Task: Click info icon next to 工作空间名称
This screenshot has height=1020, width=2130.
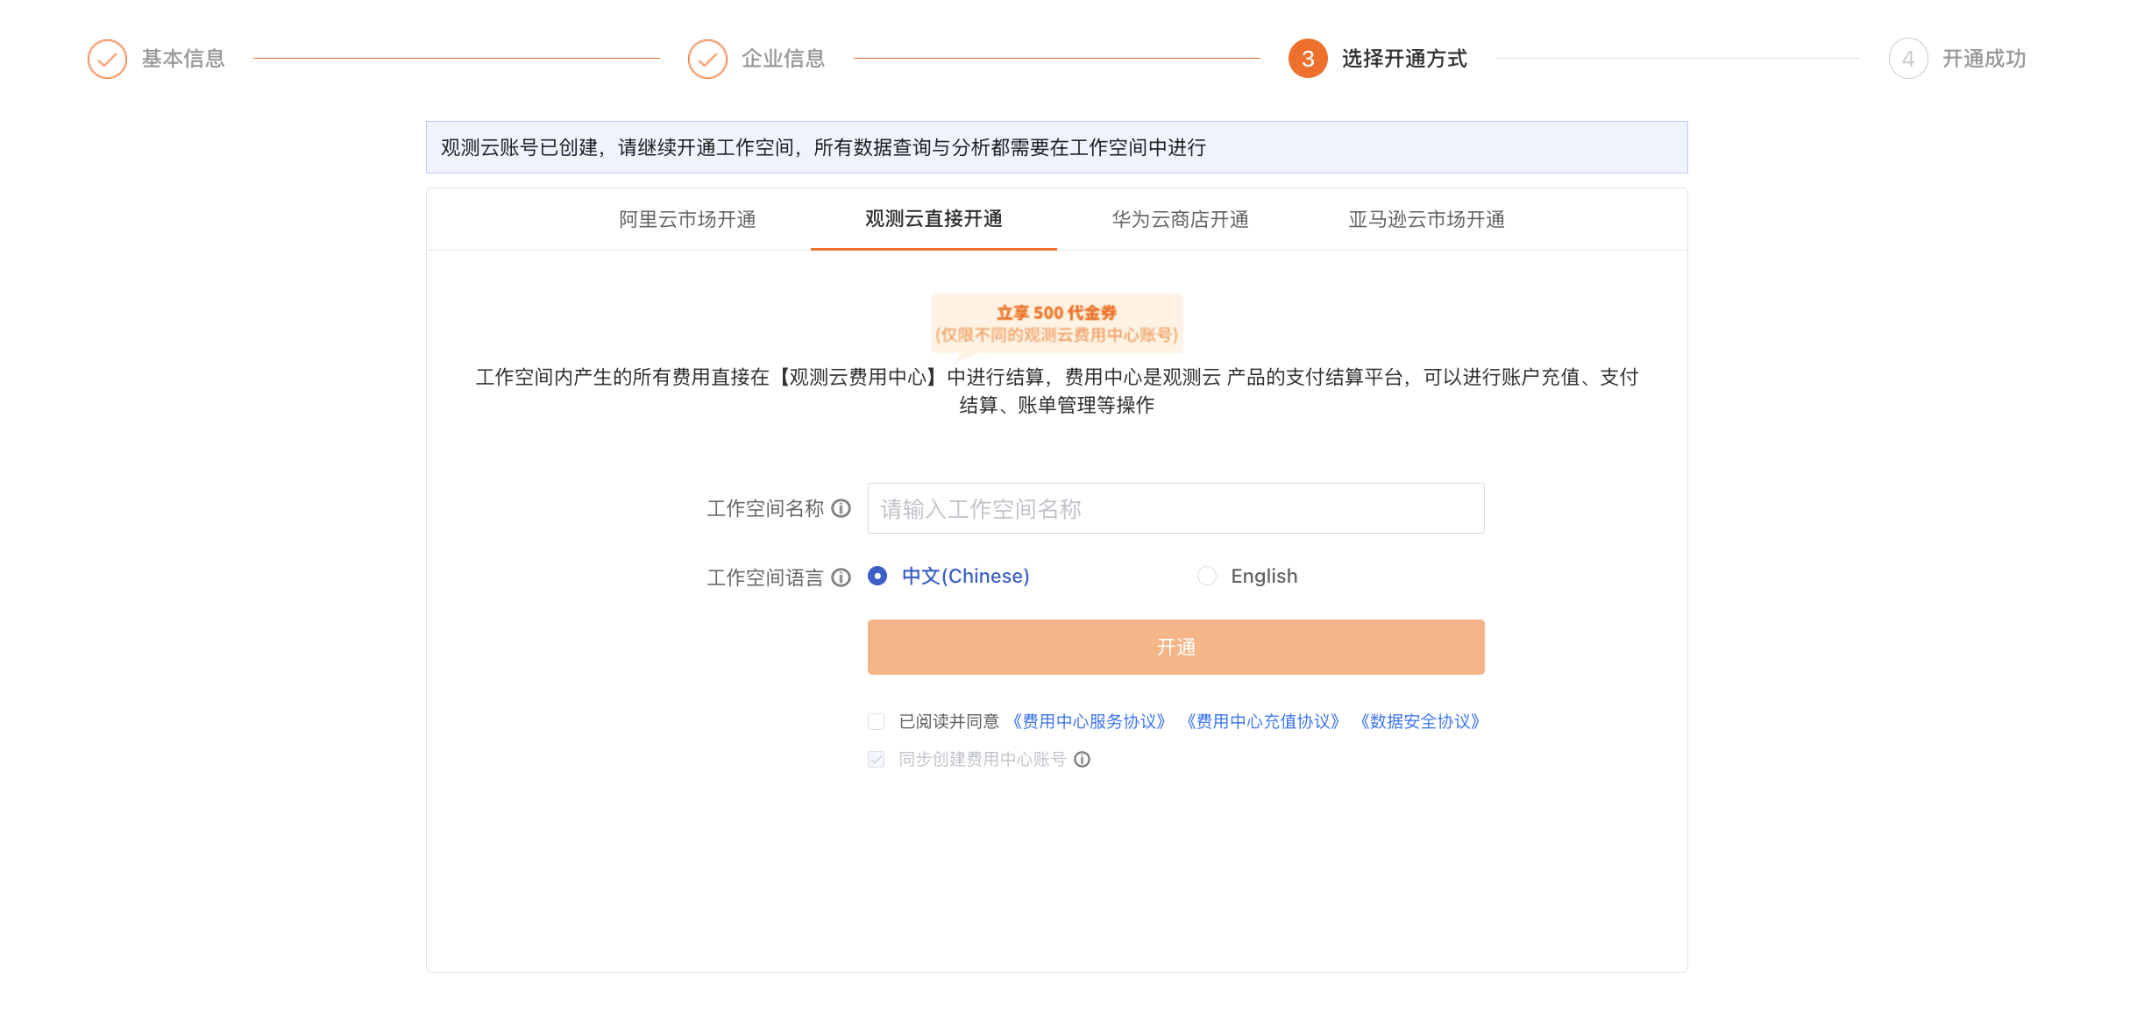Action: tap(841, 508)
